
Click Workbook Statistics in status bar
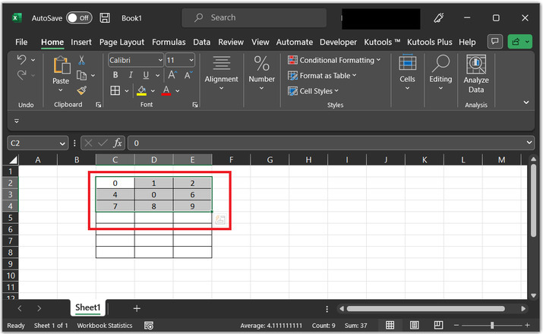point(105,326)
